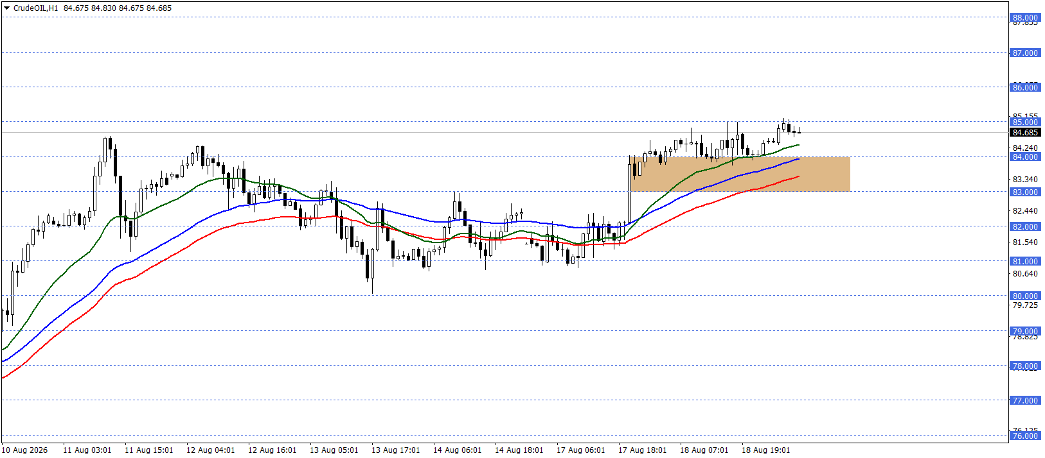
Task: Click the 11 Aug 03:01 time label
Action: pyautogui.click(x=87, y=450)
